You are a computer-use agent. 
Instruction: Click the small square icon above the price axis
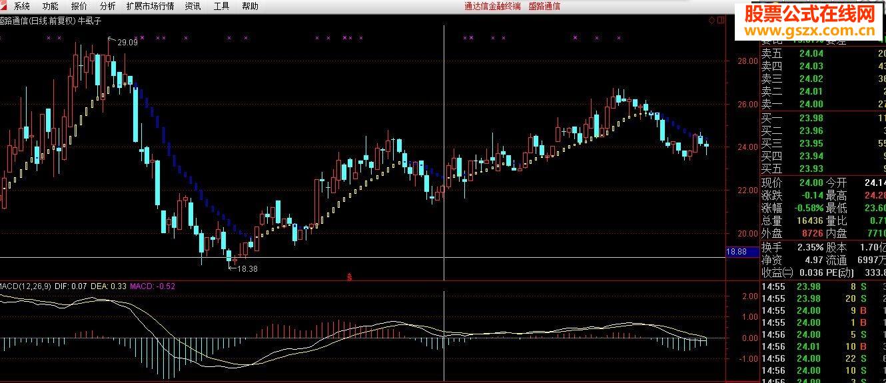click(x=720, y=21)
